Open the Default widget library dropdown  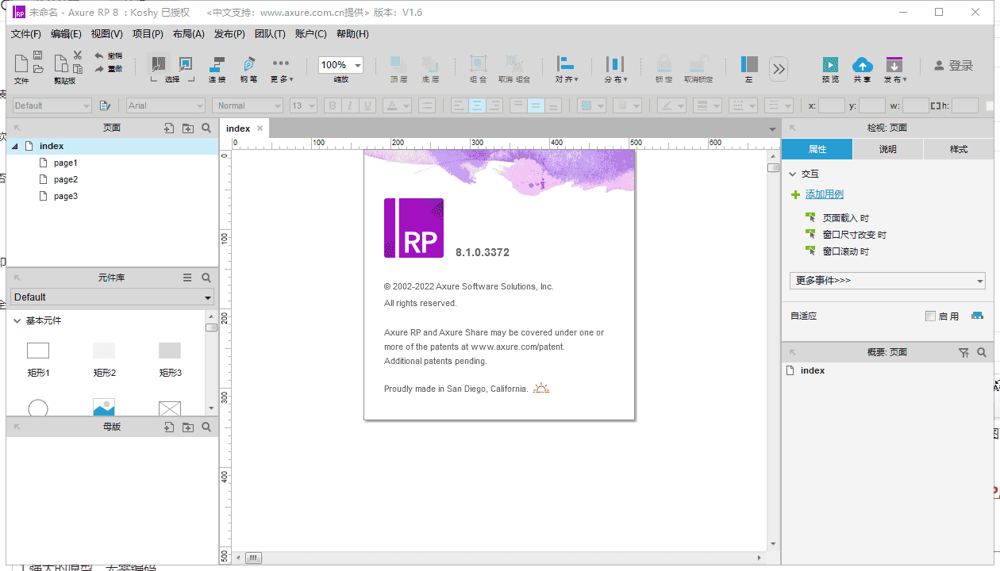[112, 297]
